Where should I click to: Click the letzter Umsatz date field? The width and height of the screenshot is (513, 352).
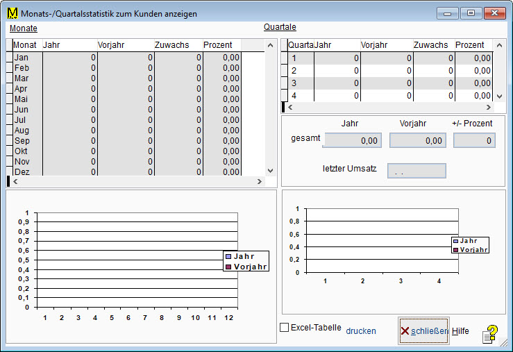coord(416,171)
